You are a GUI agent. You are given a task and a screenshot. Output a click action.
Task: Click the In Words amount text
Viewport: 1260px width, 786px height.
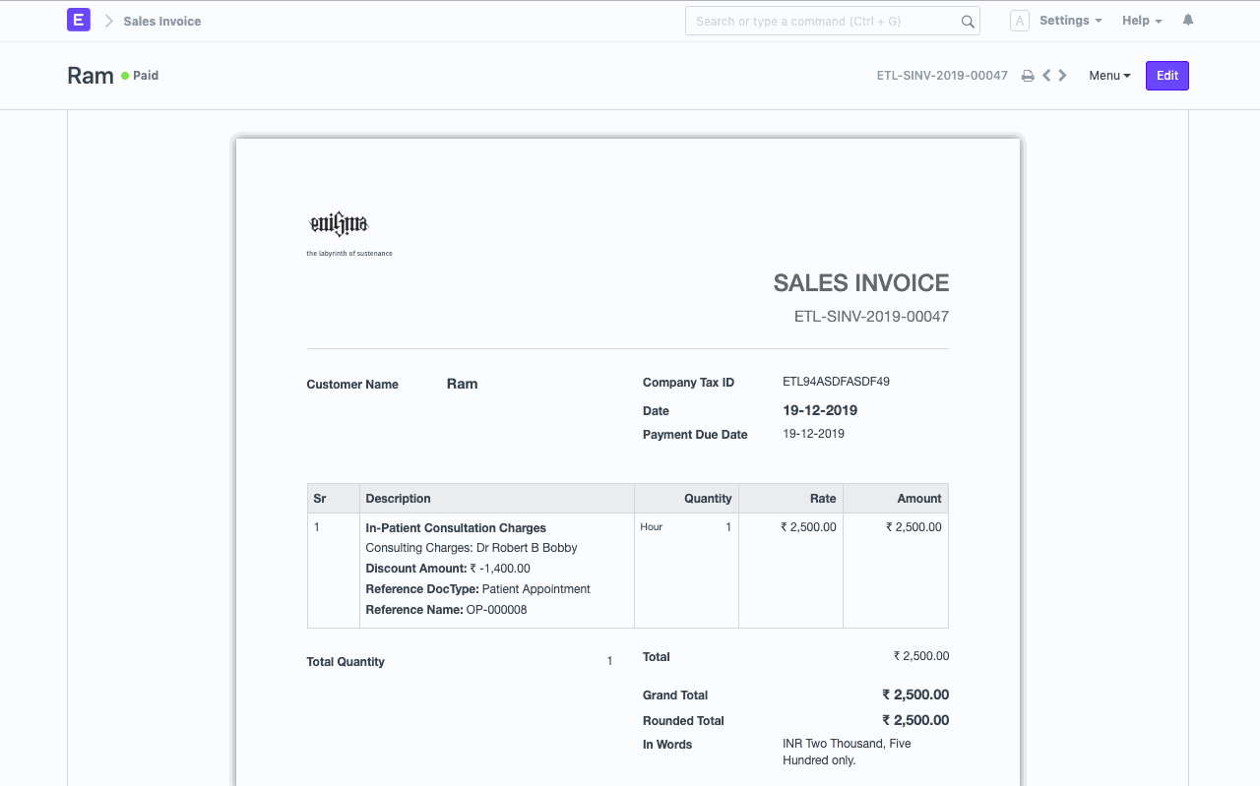(847, 752)
